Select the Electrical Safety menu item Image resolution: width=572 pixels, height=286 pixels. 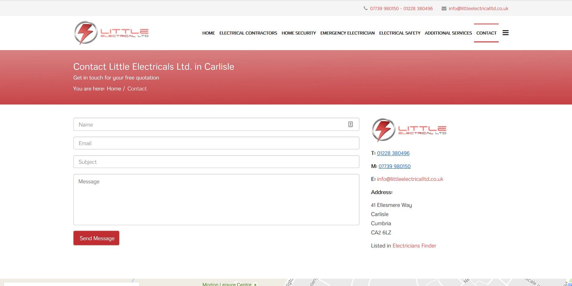tap(399, 33)
